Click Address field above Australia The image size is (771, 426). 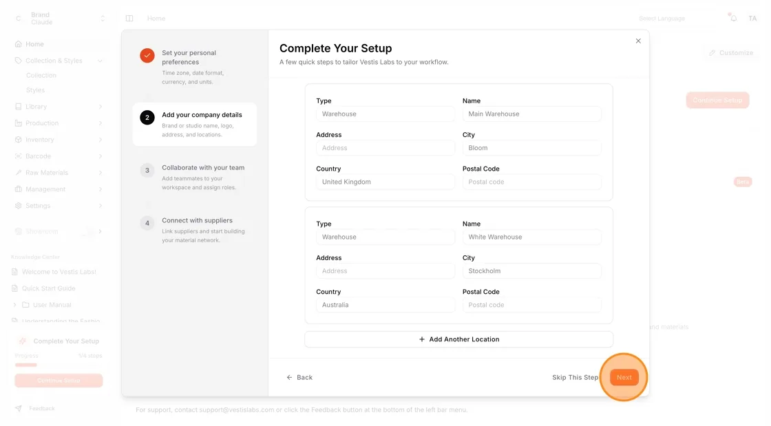[x=385, y=270]
